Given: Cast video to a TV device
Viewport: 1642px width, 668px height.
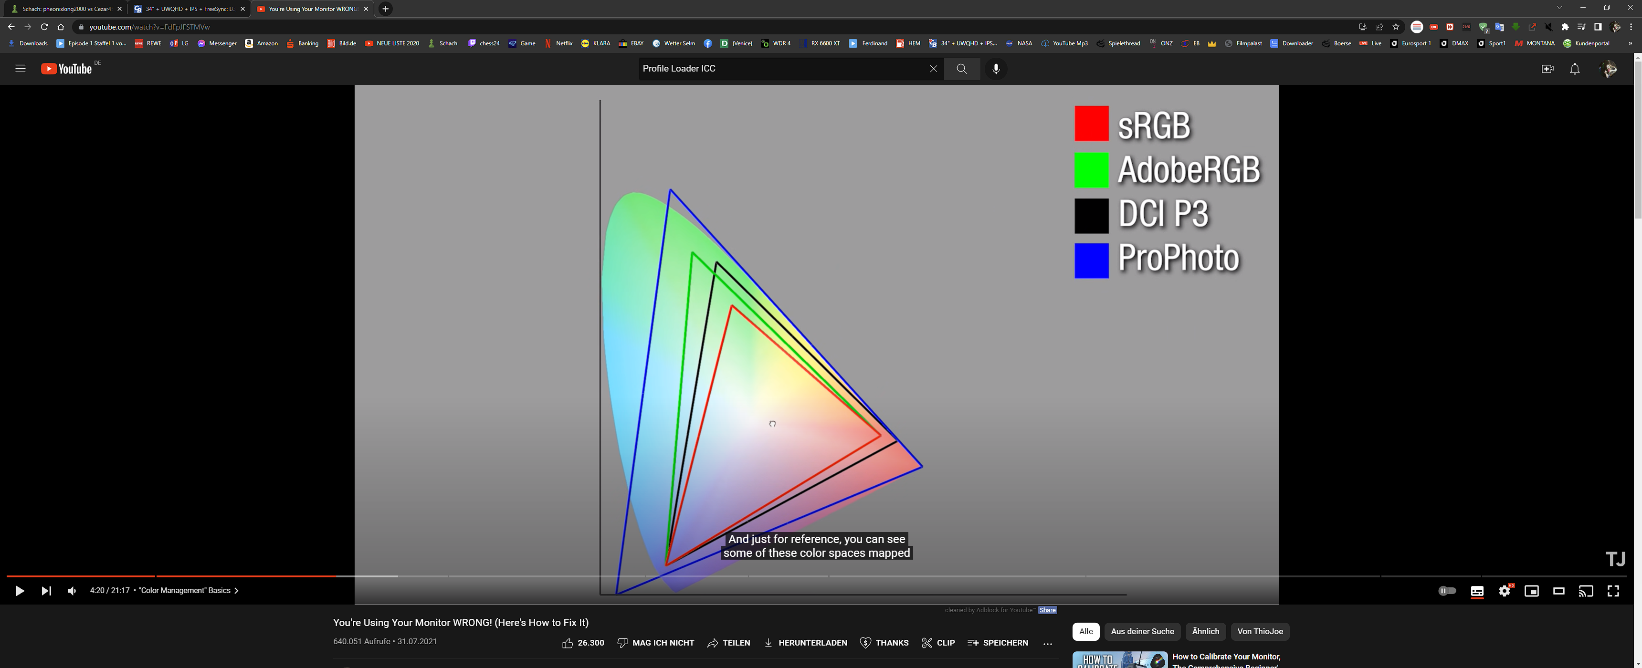Looking at the screenshot, I should pos(1585,591).
